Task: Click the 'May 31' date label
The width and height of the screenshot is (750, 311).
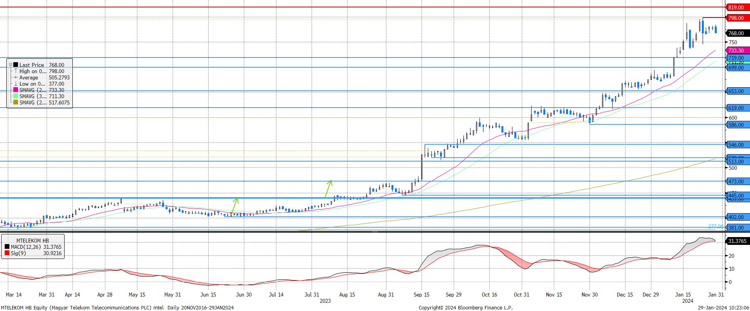Action: point(173,295)
